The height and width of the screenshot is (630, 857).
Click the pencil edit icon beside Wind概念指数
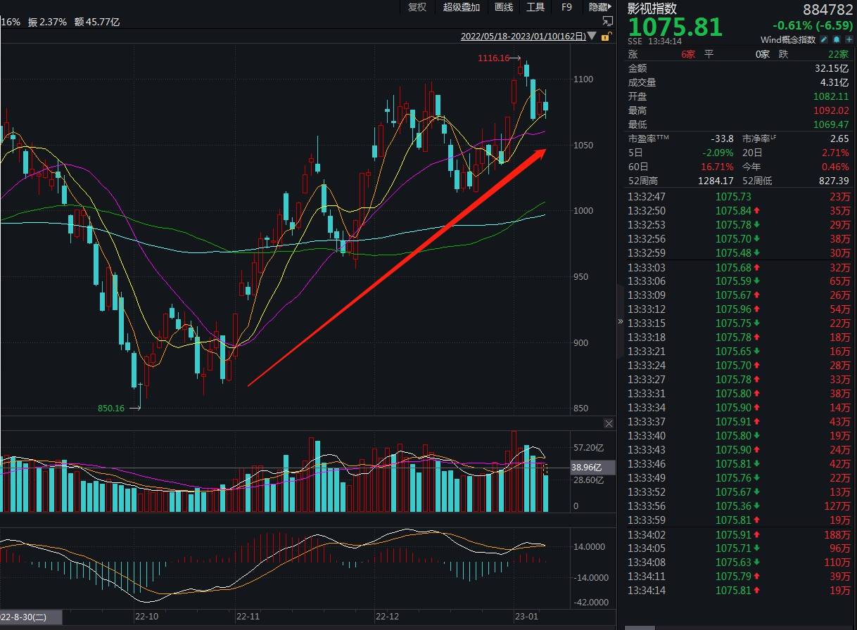(x=824, y=39)
